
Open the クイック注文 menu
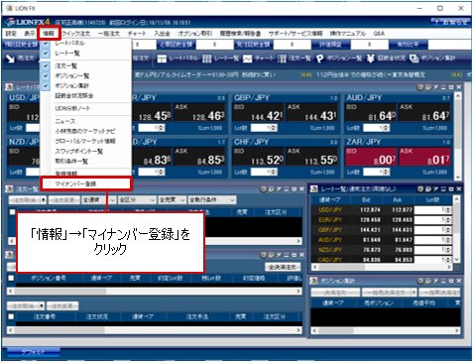point(76,34)
